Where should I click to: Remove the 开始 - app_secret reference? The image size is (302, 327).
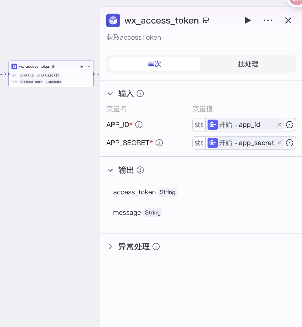click(279, 143)
